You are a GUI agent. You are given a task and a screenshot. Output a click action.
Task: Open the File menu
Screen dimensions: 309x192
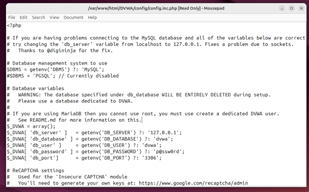pyautogui.click(x=12, y=17)
